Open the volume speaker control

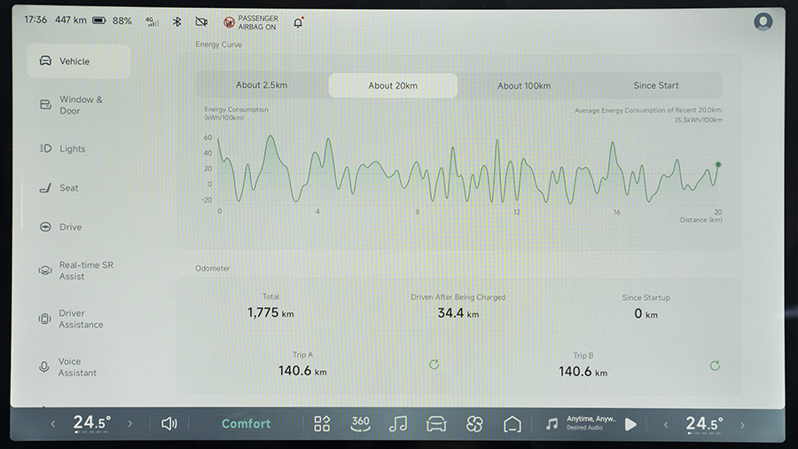(169, 424)
